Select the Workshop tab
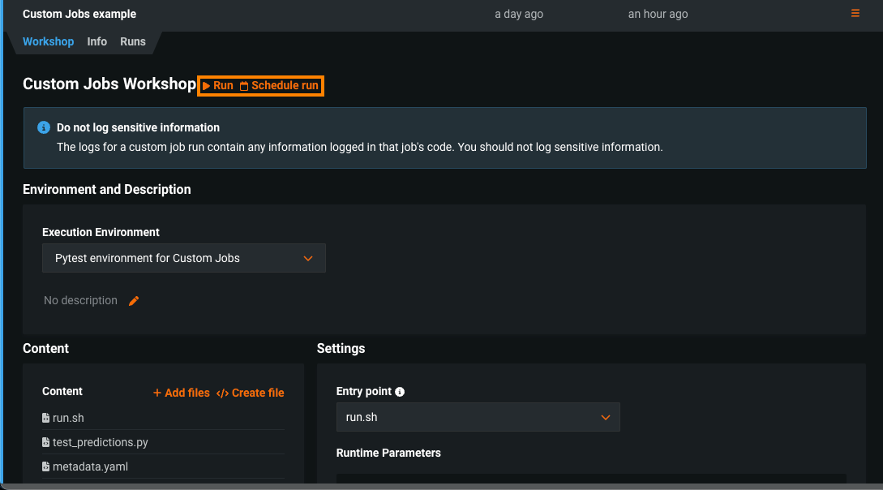This screenshot has height=490, width=883. coord(48,41)
